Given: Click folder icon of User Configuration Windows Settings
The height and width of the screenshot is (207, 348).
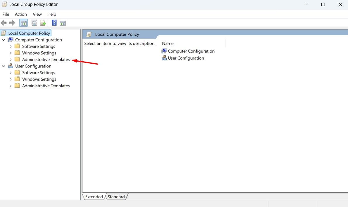Looking at the screenshot, I should pos(17,79).
